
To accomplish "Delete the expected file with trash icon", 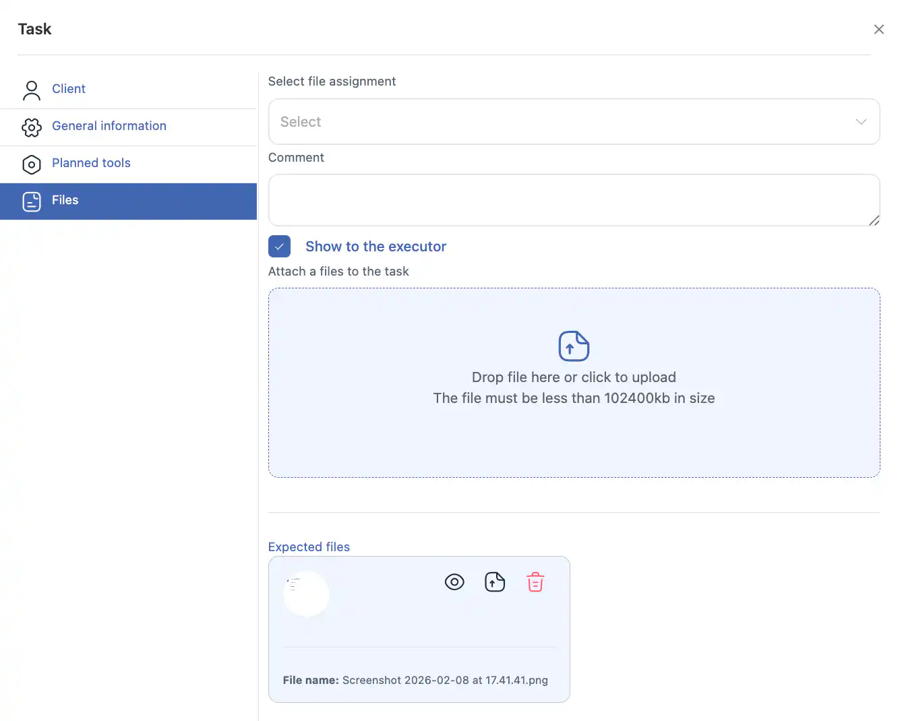I will pos(535,582).
